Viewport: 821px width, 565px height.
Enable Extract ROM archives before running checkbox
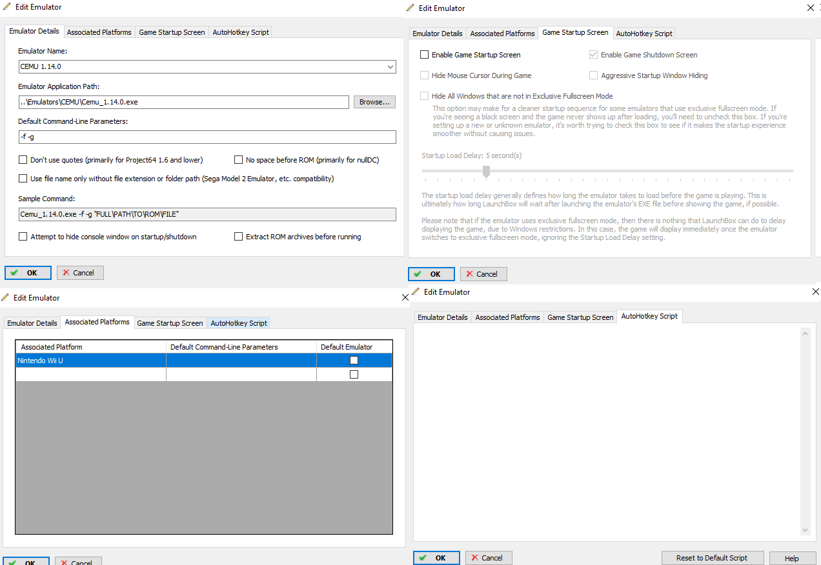tap(239, 237)
